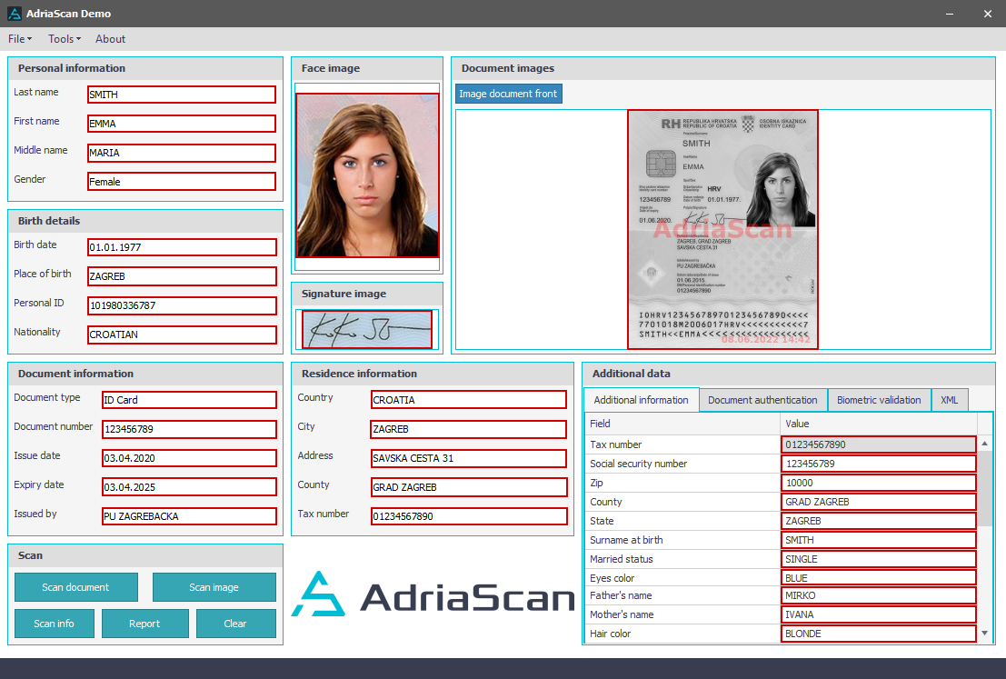Select Mother's name value IVANA
The image size is (1006, 679).
(x=879, y=614)
